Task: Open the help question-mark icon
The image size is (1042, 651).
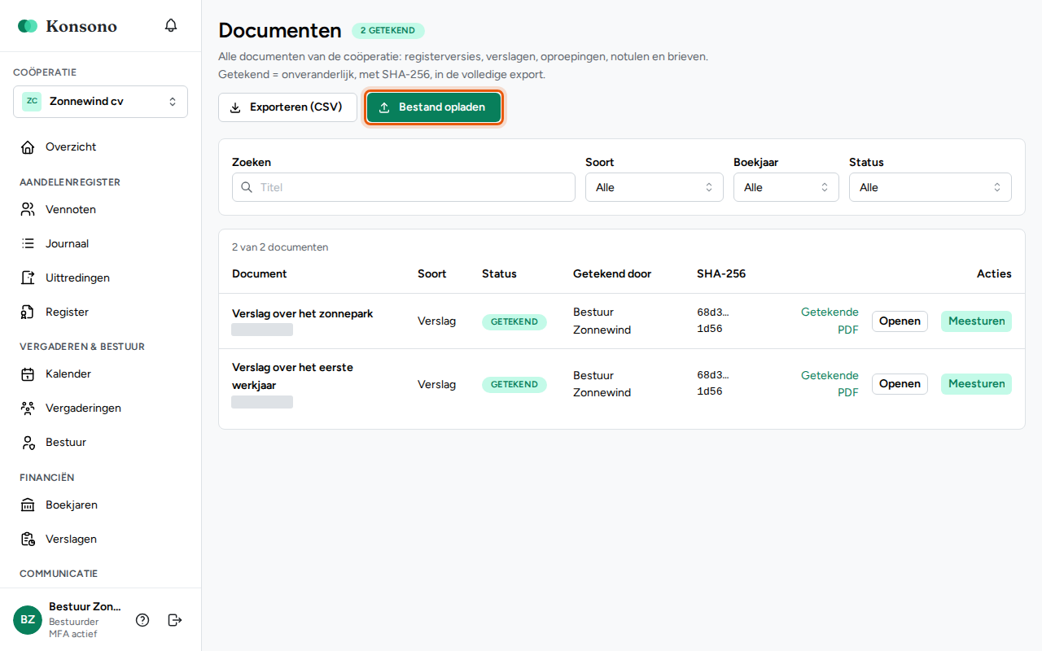Action: pyautogui.click(x=142, y=620)
